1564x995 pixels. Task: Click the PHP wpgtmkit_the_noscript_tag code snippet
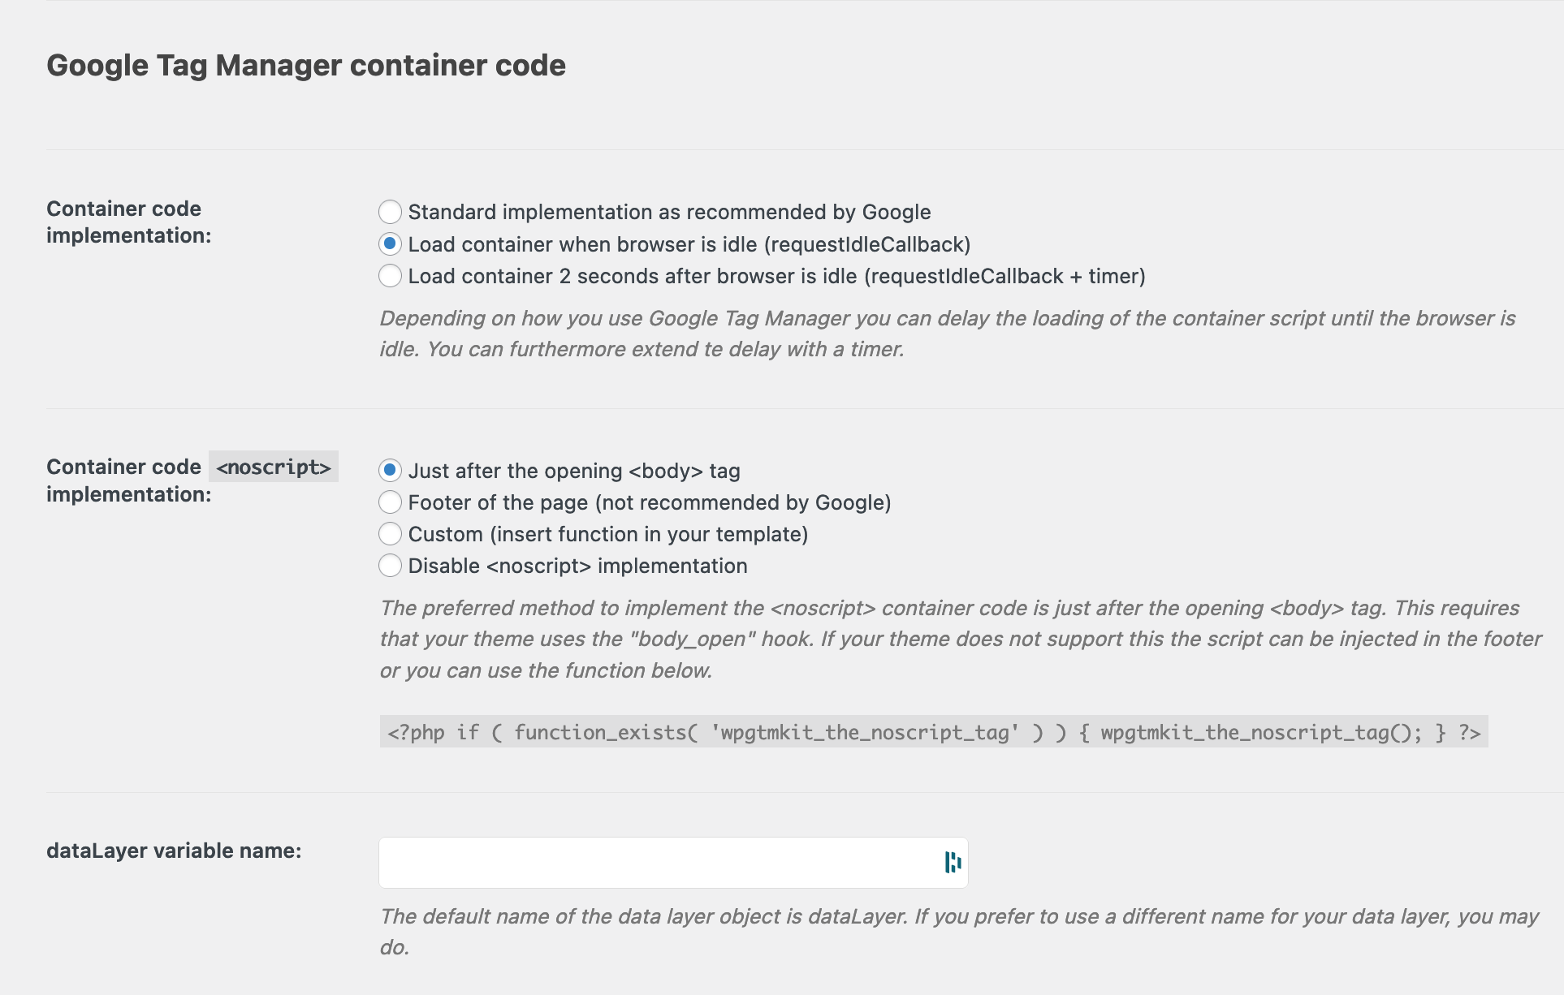tap(933, 732)
